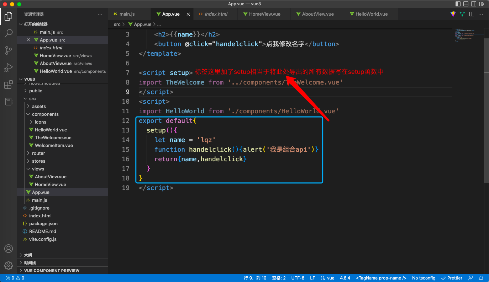This screenshot has width=489, height=282.
Task: Open the Accounts menu icon
Action: pyautogui.click(x=9, y=249)
